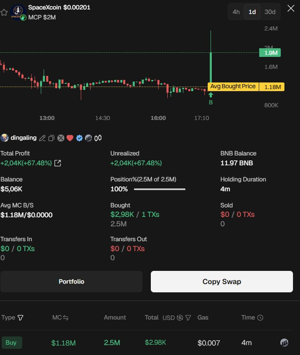Screen dimensions: 300x355
Task: Click the Position 100% progress bar
Action: (x=160, y=189)
